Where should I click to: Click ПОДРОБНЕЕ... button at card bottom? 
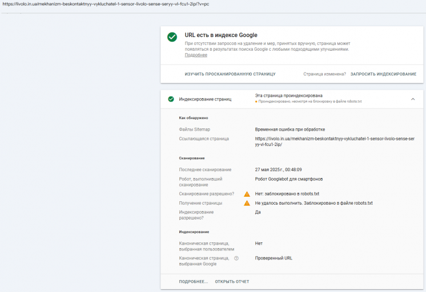[193, 282]
